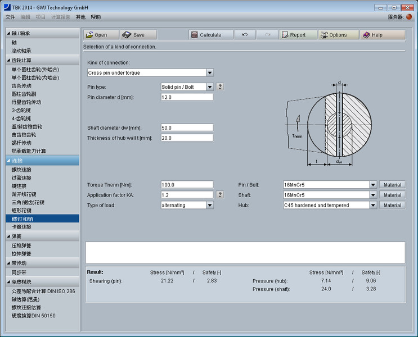
Task: Expand the Kind of connection dropdown
Action: coord(210,72)
